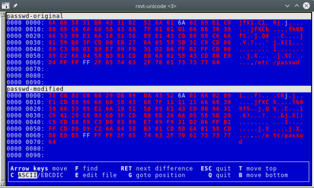
Task: Click the passwd-modified header bar
Action: [x=159, y=89]
